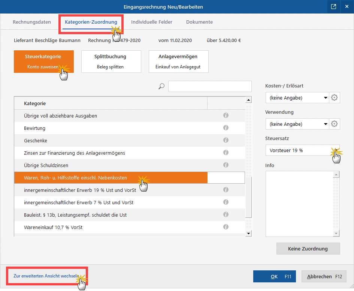Click Zur erweiterten Ansicht wechseln link

click(46, 276)
